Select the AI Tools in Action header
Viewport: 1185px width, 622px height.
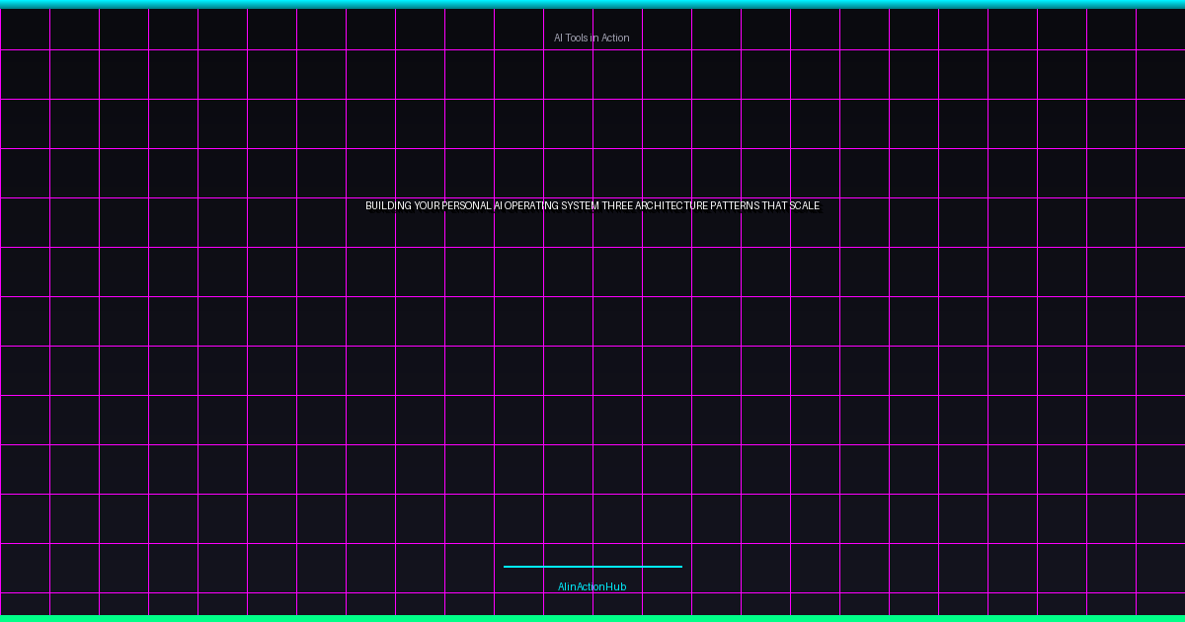592,38
